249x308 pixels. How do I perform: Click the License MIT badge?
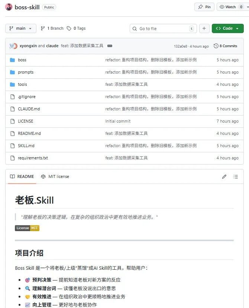27,228
